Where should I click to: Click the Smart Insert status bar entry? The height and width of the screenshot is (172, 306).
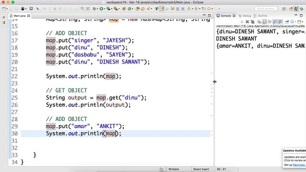pyautogui.click(x=201, y=169)
